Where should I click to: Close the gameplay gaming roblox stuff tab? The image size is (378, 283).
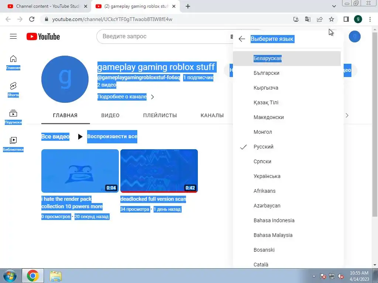click(174, 7)
